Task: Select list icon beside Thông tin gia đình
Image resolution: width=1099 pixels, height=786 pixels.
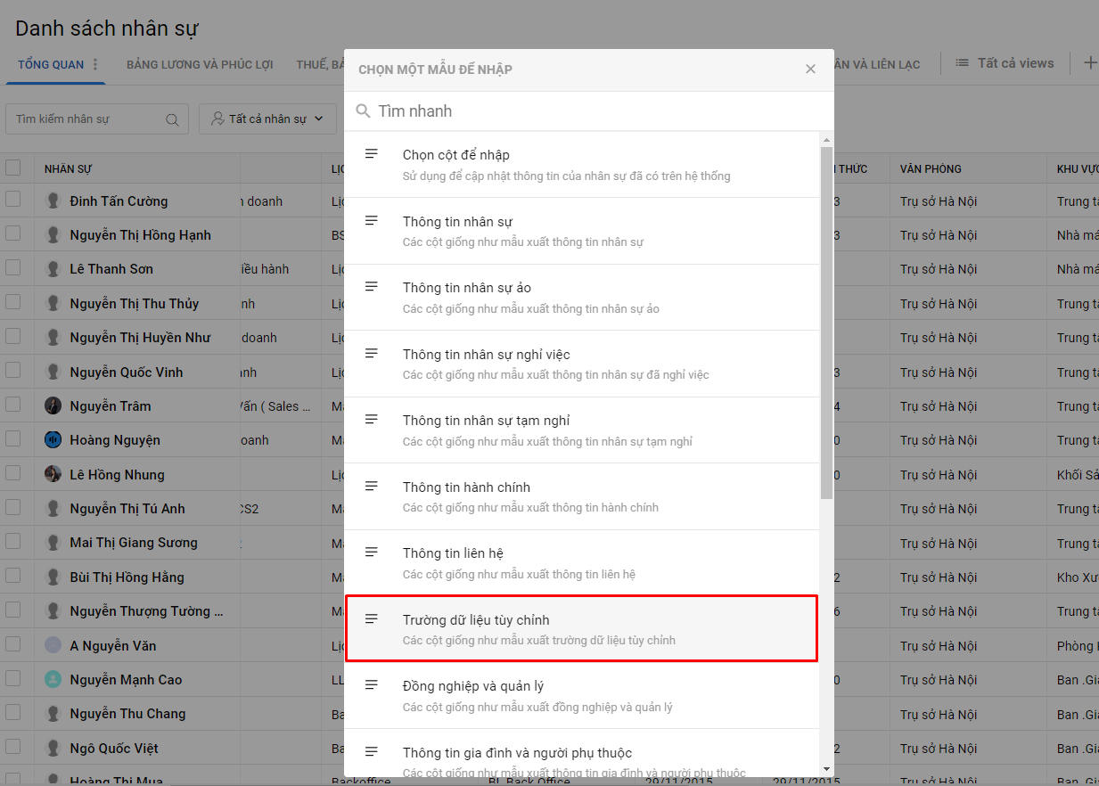Action: (x=372, y=751)
